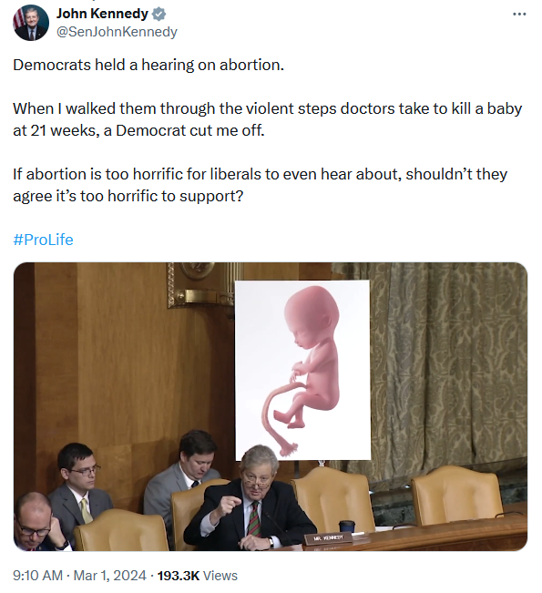Image resolution: width=542 pixels, height=593 pixels.
Task: Open the #ProLife hashtag
Action: 43,240
